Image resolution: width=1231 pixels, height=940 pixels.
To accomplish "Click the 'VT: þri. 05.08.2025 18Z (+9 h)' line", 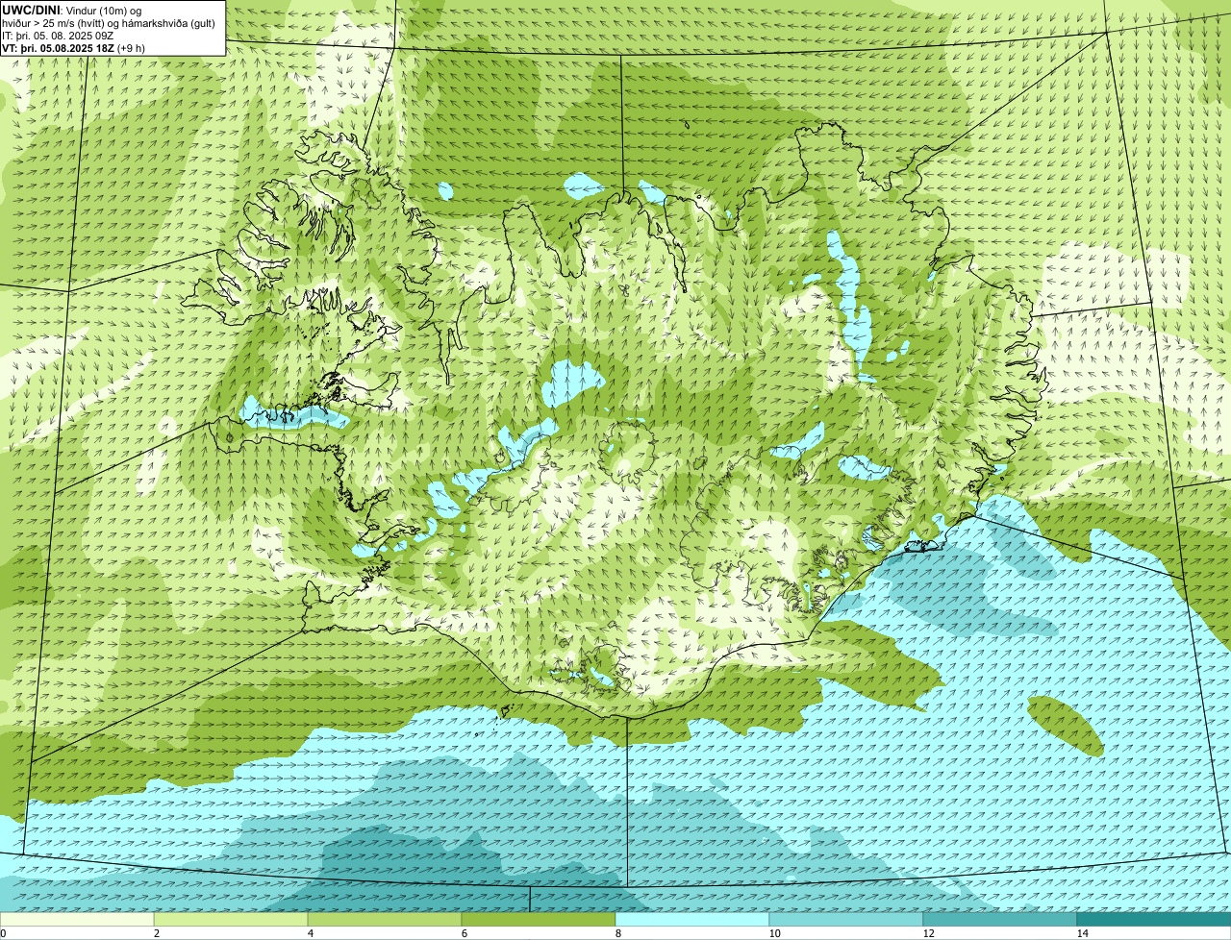I will coord(74,48).
